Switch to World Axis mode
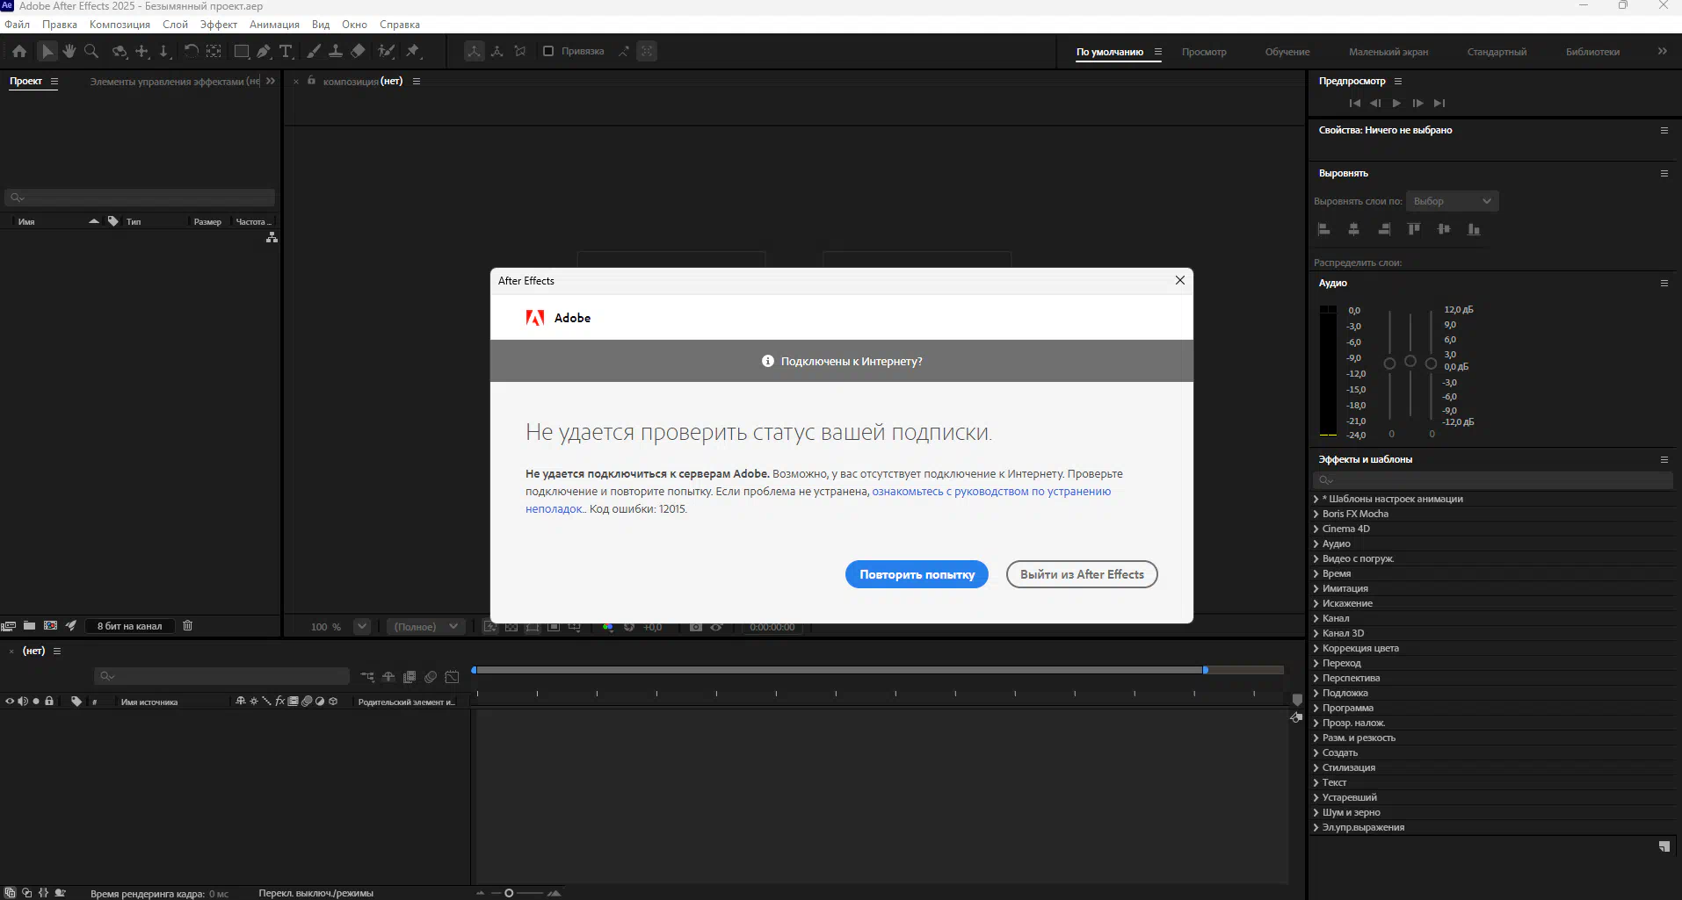The height and width of the screenshot is (900, 1682). [x=497, y=51]
